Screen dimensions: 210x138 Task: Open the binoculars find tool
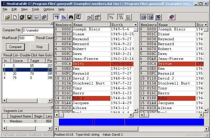coord(71,17)
